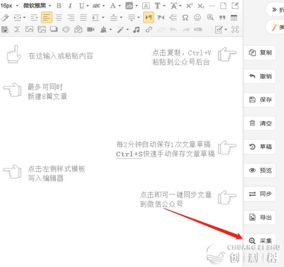This screenshot has height=267, width=284.
Task: Expand letter spacing dropdown arrow
Action: 180,6
